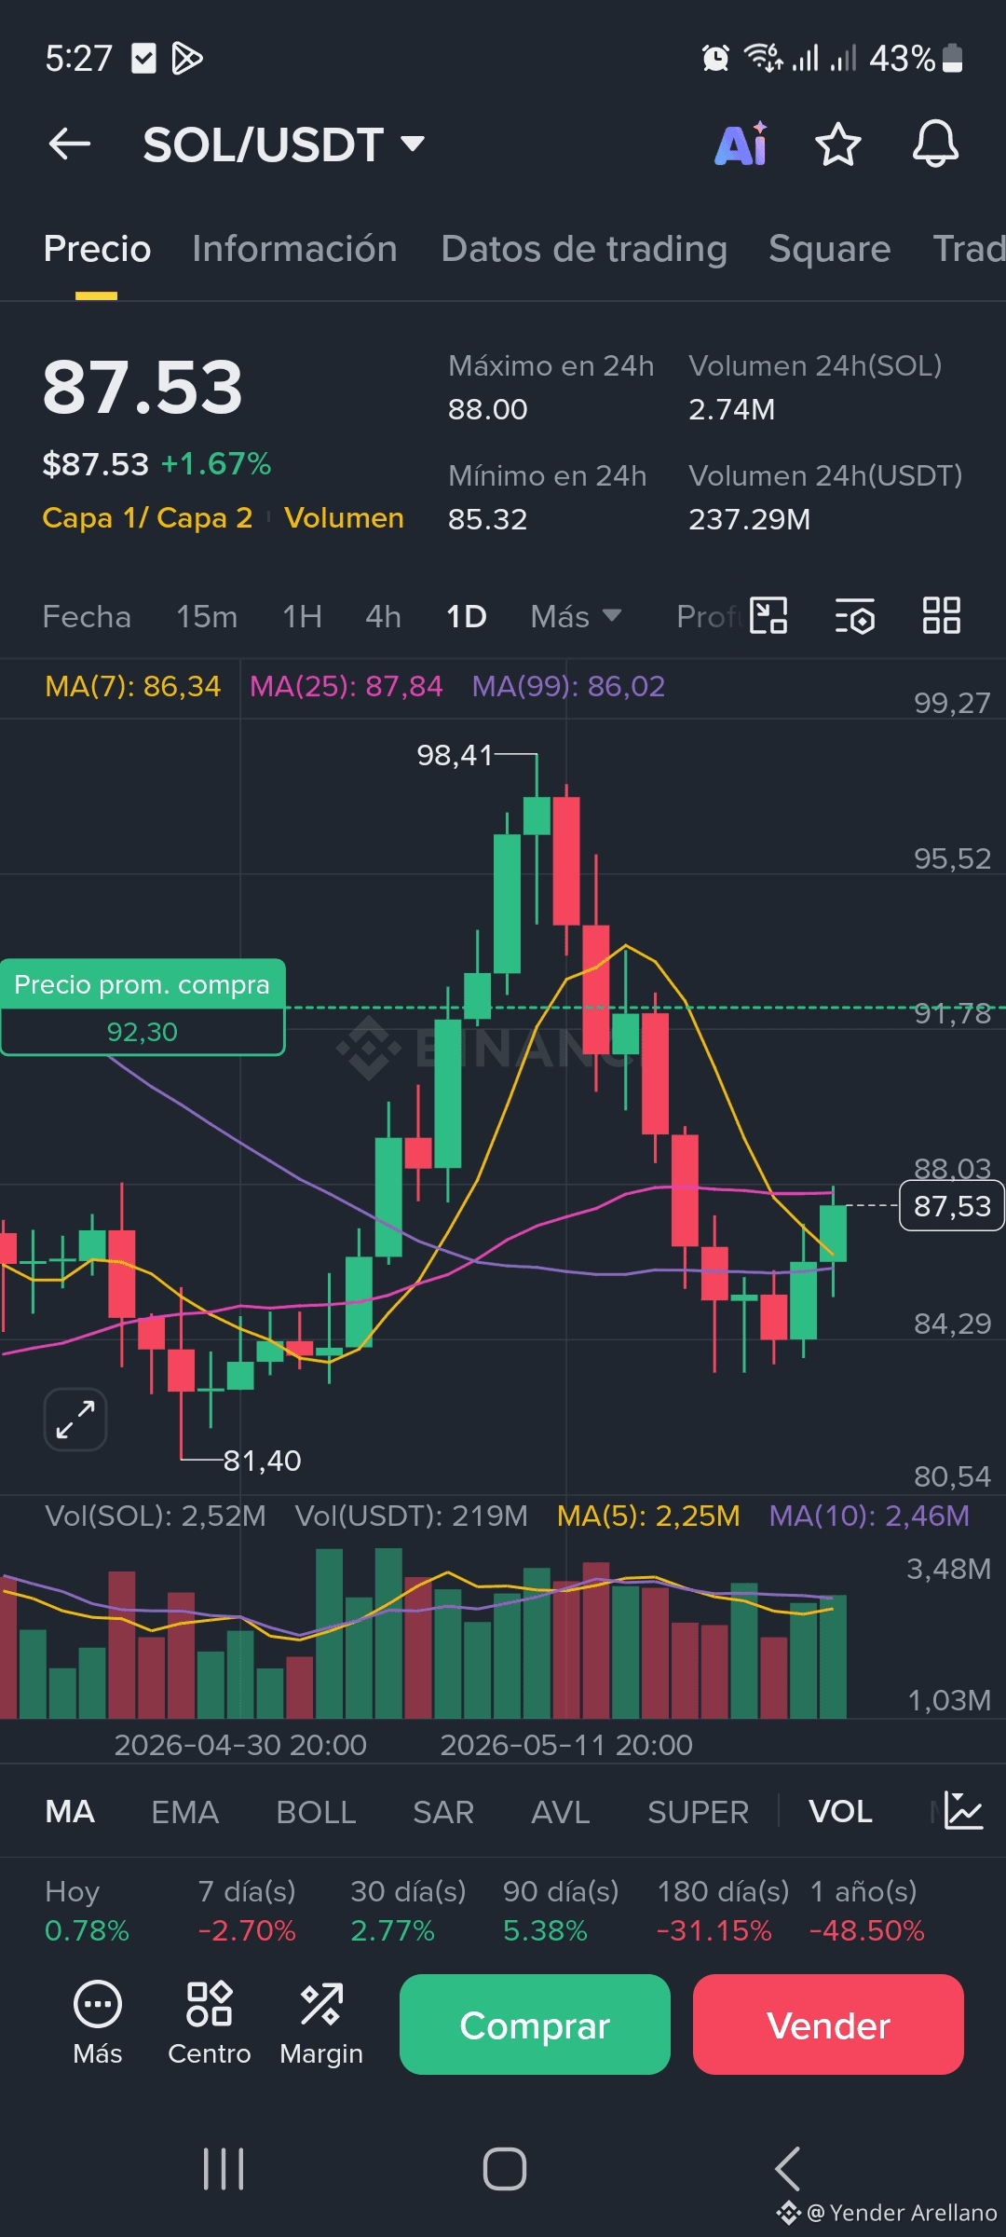Screen dimensions: 1006x2237
Task: Open the indicator chart icon
Action: coord(963,1811)
